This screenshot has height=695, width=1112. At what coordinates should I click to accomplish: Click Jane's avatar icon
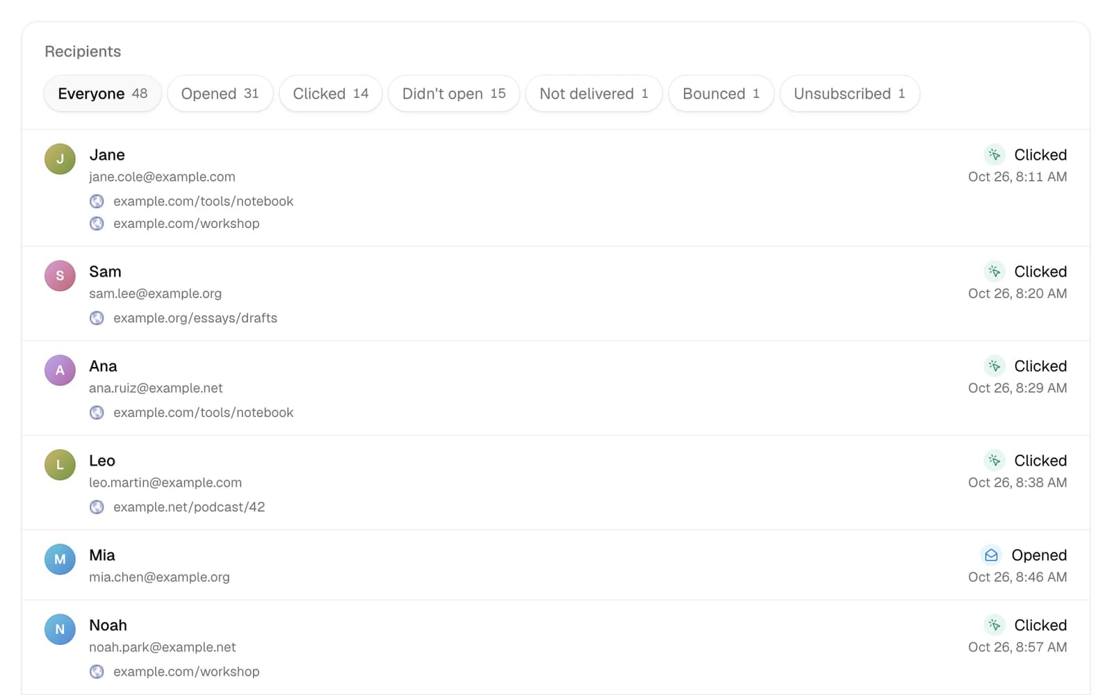coord(60,159)
